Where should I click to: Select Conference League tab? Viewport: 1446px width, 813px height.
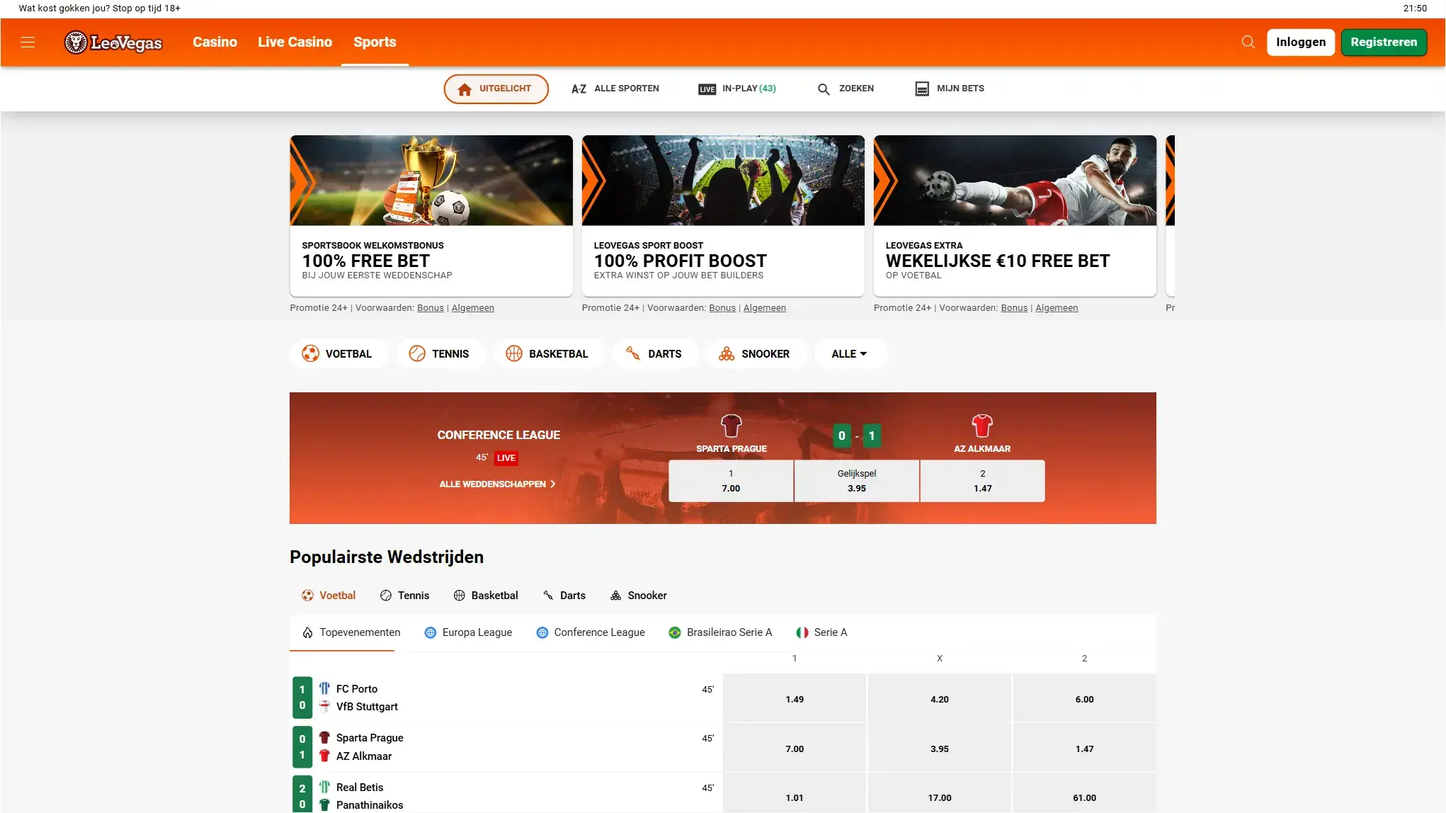point(591,632)
